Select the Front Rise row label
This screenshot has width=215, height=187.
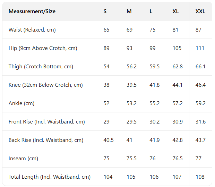47,122
